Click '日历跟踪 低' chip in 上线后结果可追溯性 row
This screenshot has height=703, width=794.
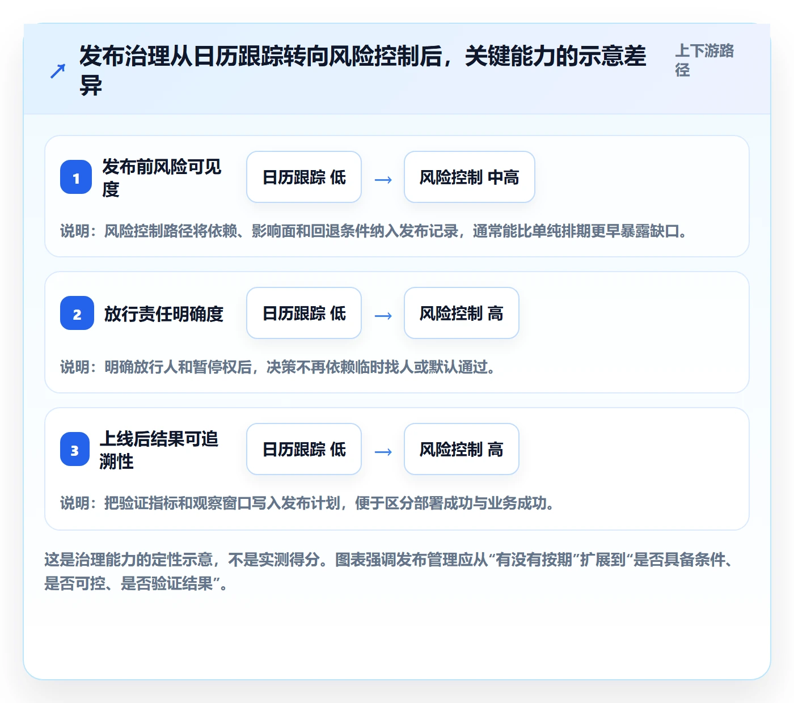(x=304, y=449)
